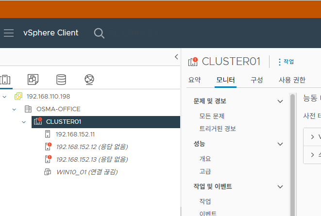Viewport: 321px width, 216px height.
Task: Select host 192.168.152.11
Action: 75,134
